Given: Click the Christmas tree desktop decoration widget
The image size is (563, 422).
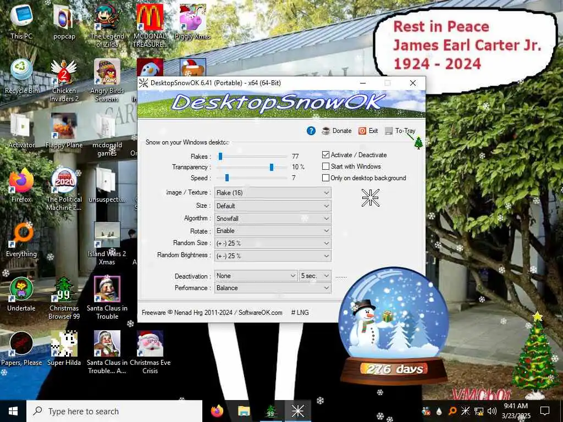Looking at the screenshot, I should pos(536,356).
